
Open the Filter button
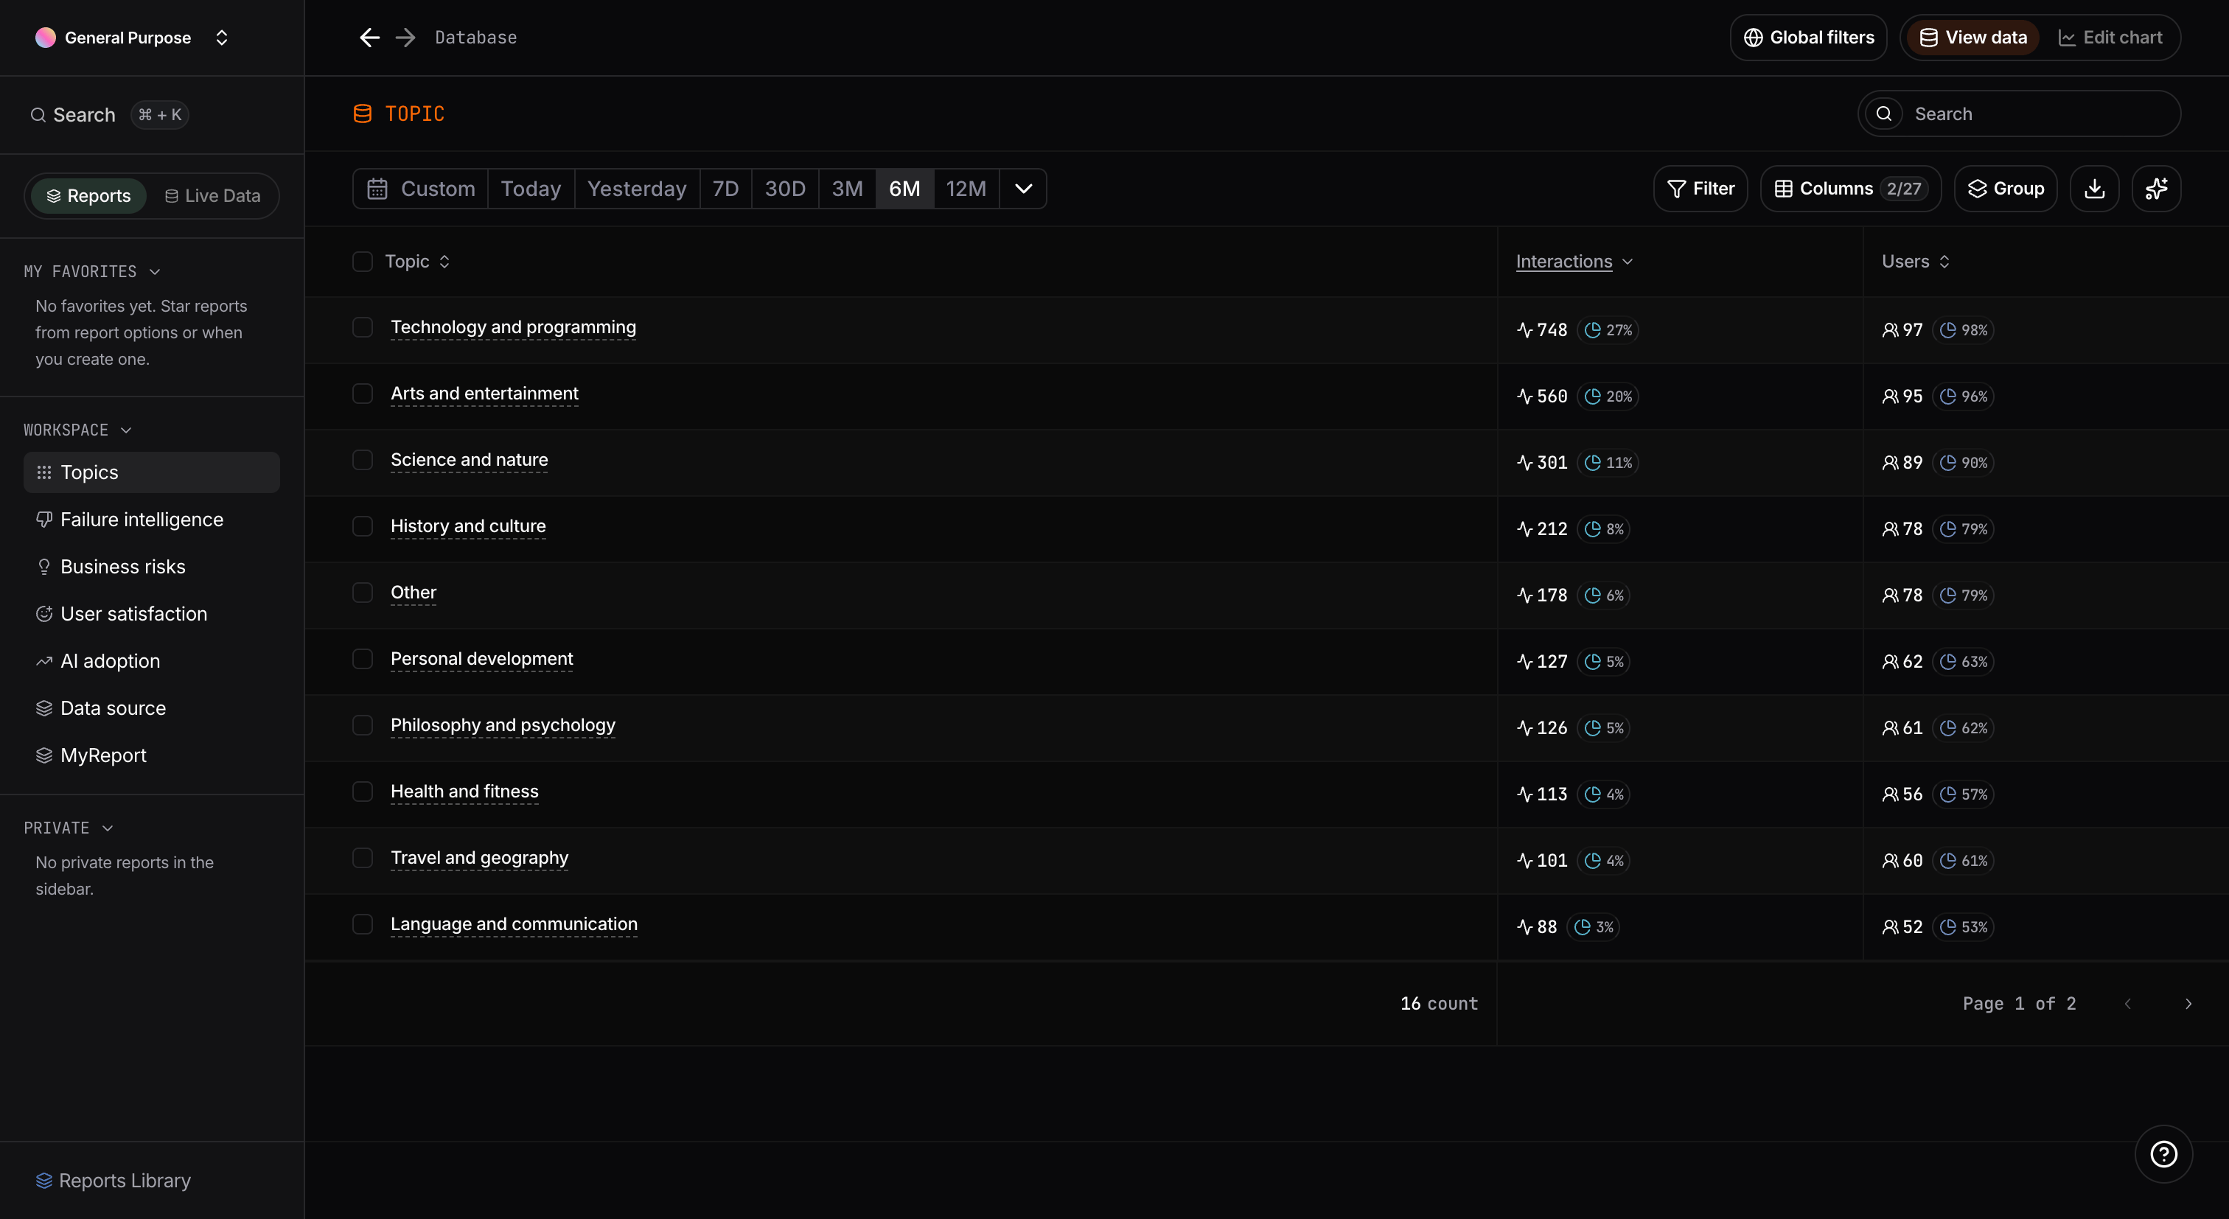(x=1700, y=189)
